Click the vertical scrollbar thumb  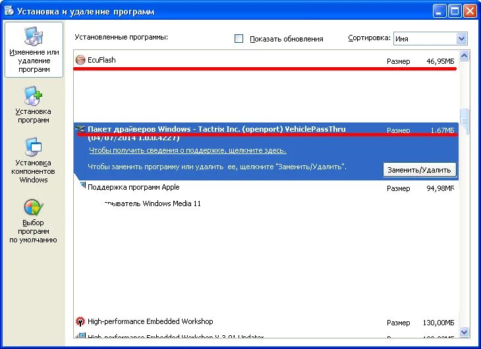(465, 121)
